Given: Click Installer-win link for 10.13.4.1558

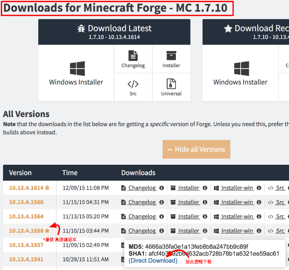Looking at the screenshot, I should (237, 231).
